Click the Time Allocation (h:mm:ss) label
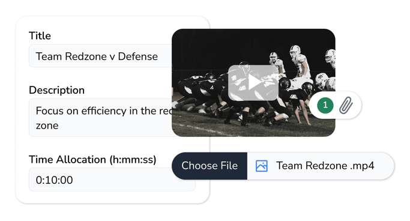This screenshot has width=410, height=221. (x=92, y=160)
